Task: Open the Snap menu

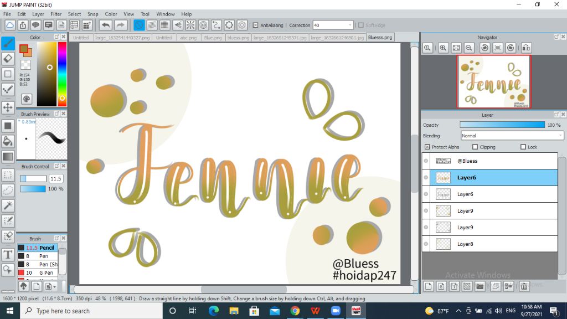Action: (92, 14)
